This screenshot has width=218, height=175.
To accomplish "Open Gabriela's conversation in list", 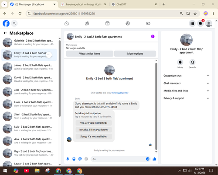I will [29, 42].
